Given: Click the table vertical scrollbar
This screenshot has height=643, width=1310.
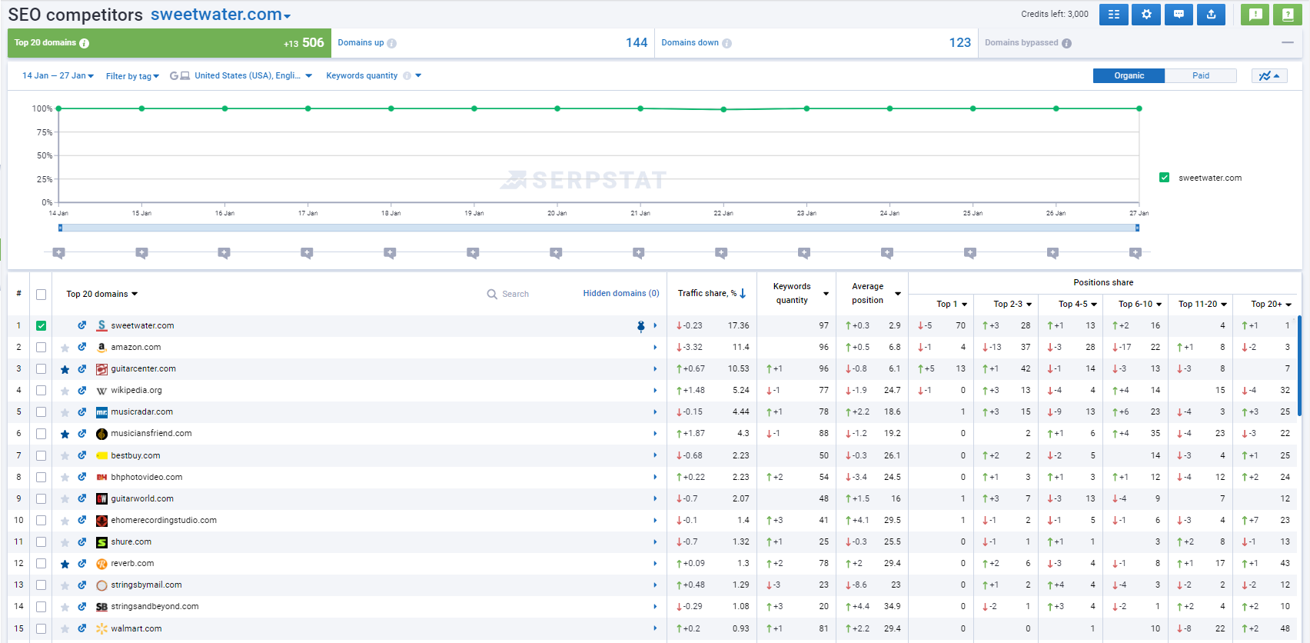Looking at the screenshot, I should [x=1299, y=365].
